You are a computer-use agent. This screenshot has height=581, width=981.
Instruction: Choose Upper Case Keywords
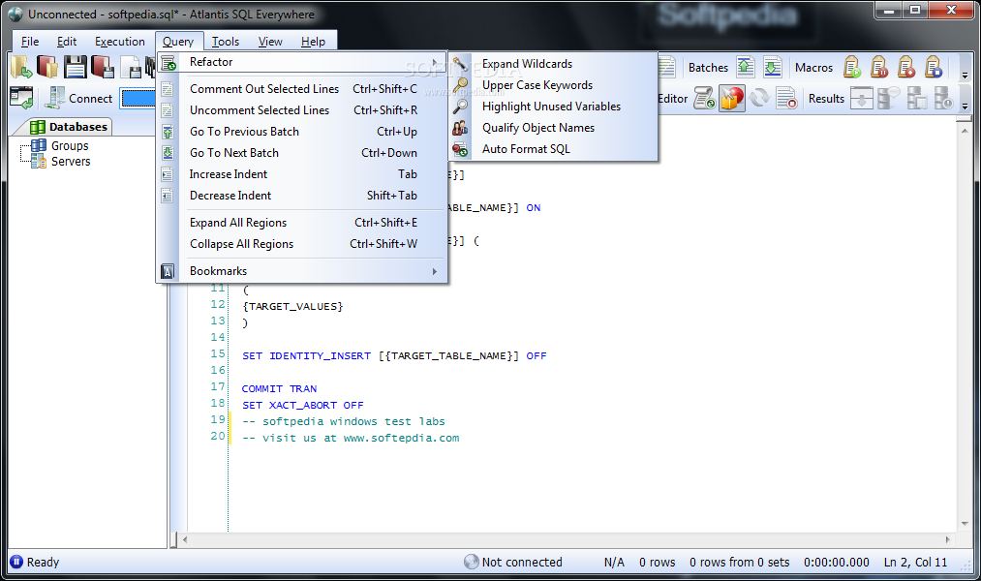553,85
